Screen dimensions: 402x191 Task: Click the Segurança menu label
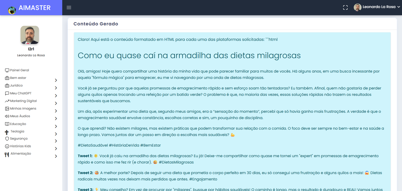click(19, 139)
